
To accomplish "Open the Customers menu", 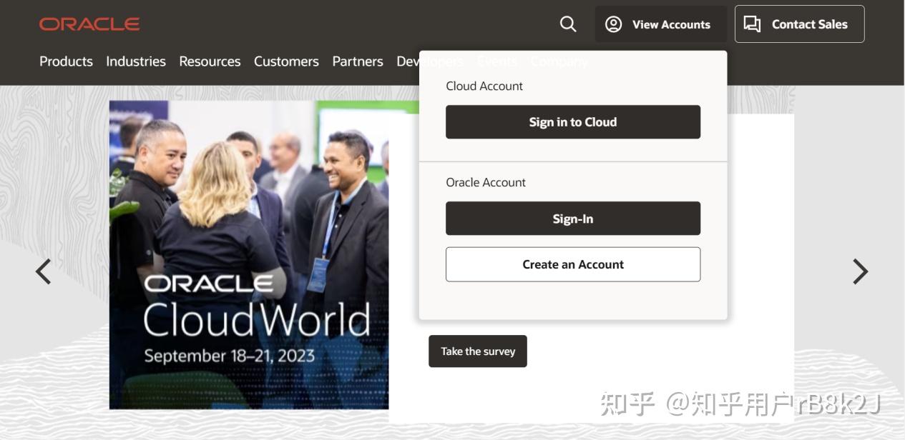I will [x=286, y=61].
